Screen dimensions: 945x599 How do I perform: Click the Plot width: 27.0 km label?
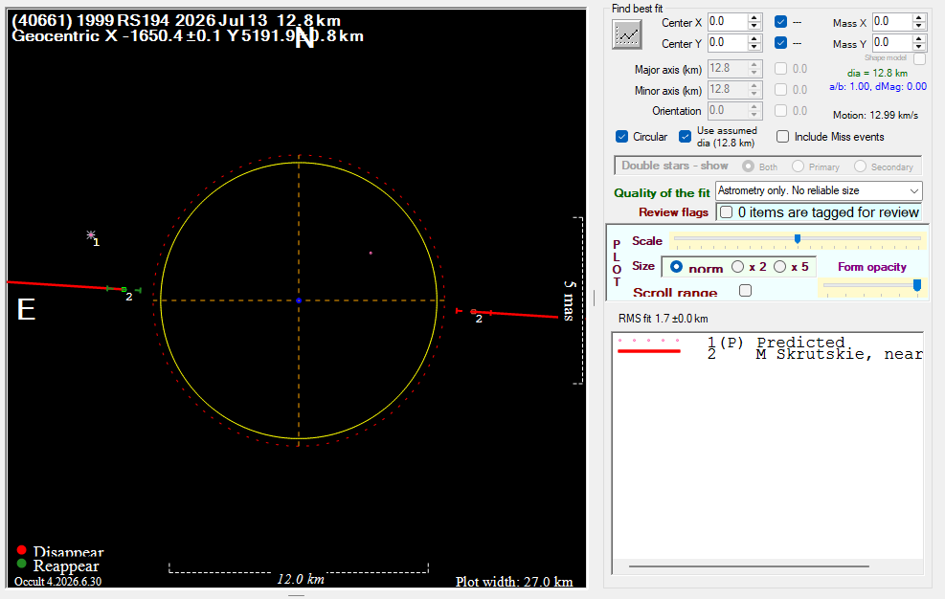pos(514,582)
